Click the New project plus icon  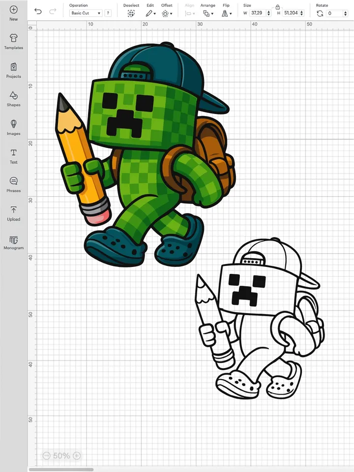tap(13, 10)
